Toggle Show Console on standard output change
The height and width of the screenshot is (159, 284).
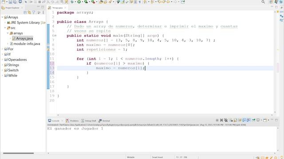244,120
